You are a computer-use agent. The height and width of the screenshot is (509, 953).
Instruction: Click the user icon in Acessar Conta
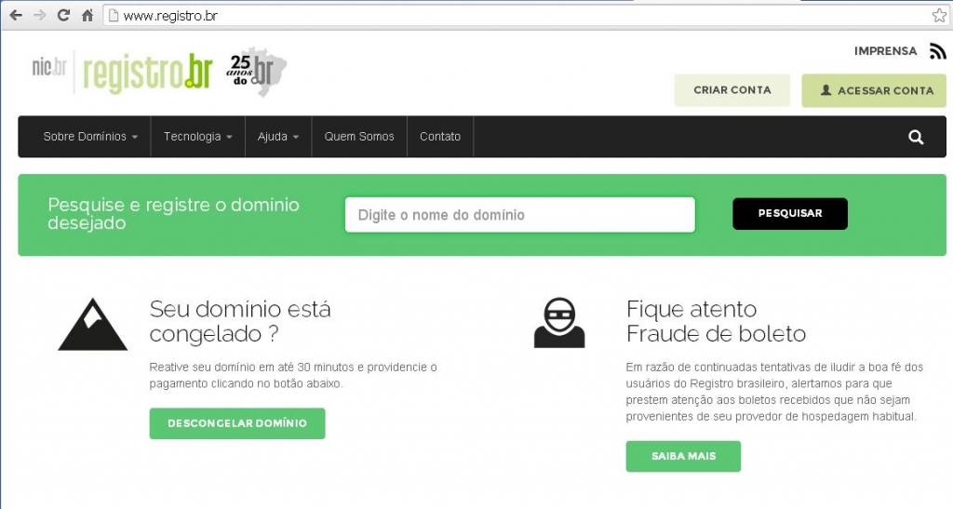[x=826, y=90]
